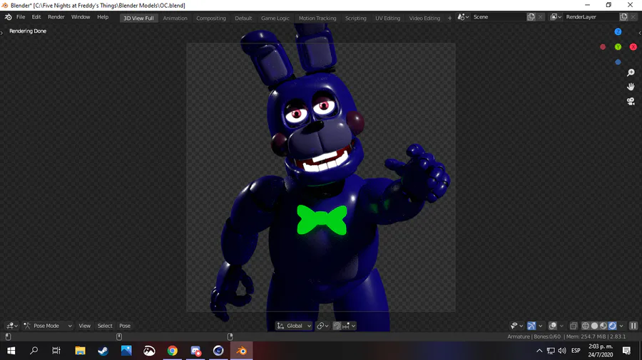Click the Scene name field

click(499, 17)
